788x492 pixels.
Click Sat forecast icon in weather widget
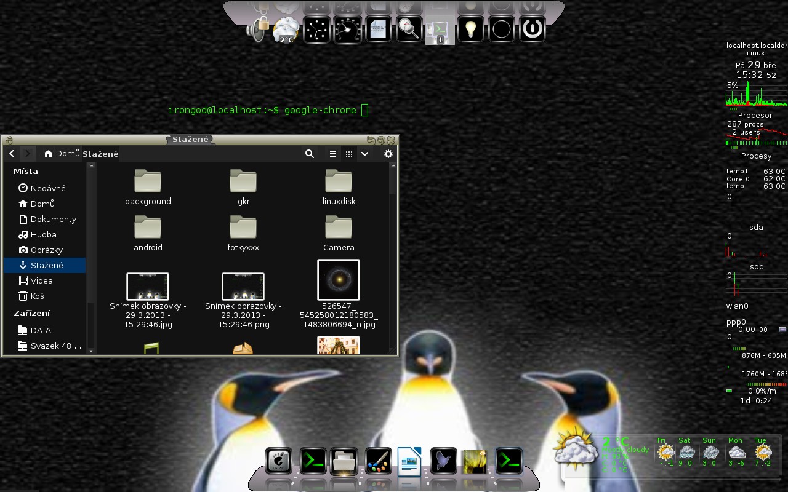688,453
